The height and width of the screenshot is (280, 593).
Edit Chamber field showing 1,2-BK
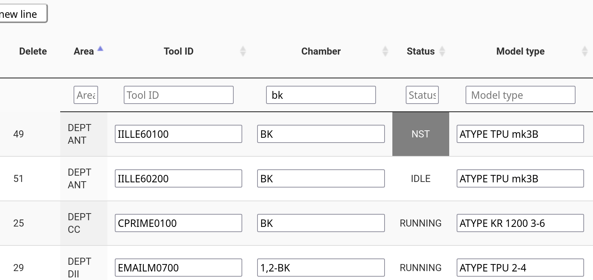click(321, 268)
